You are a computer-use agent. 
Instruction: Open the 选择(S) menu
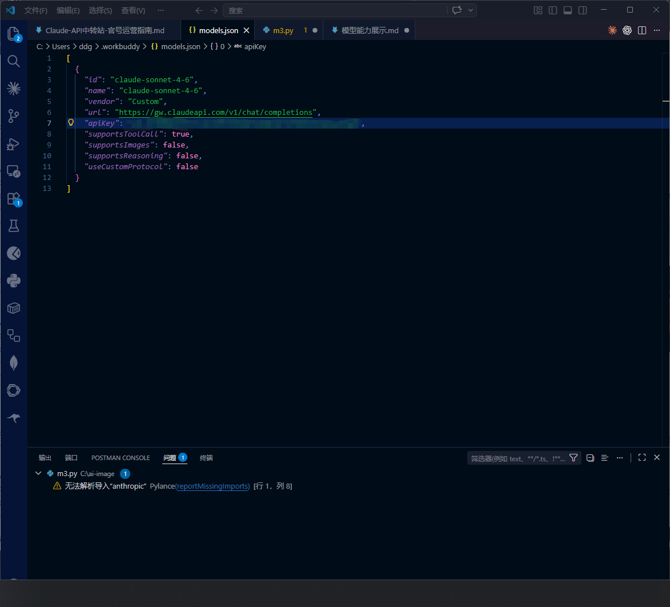(x=101, y=10)
